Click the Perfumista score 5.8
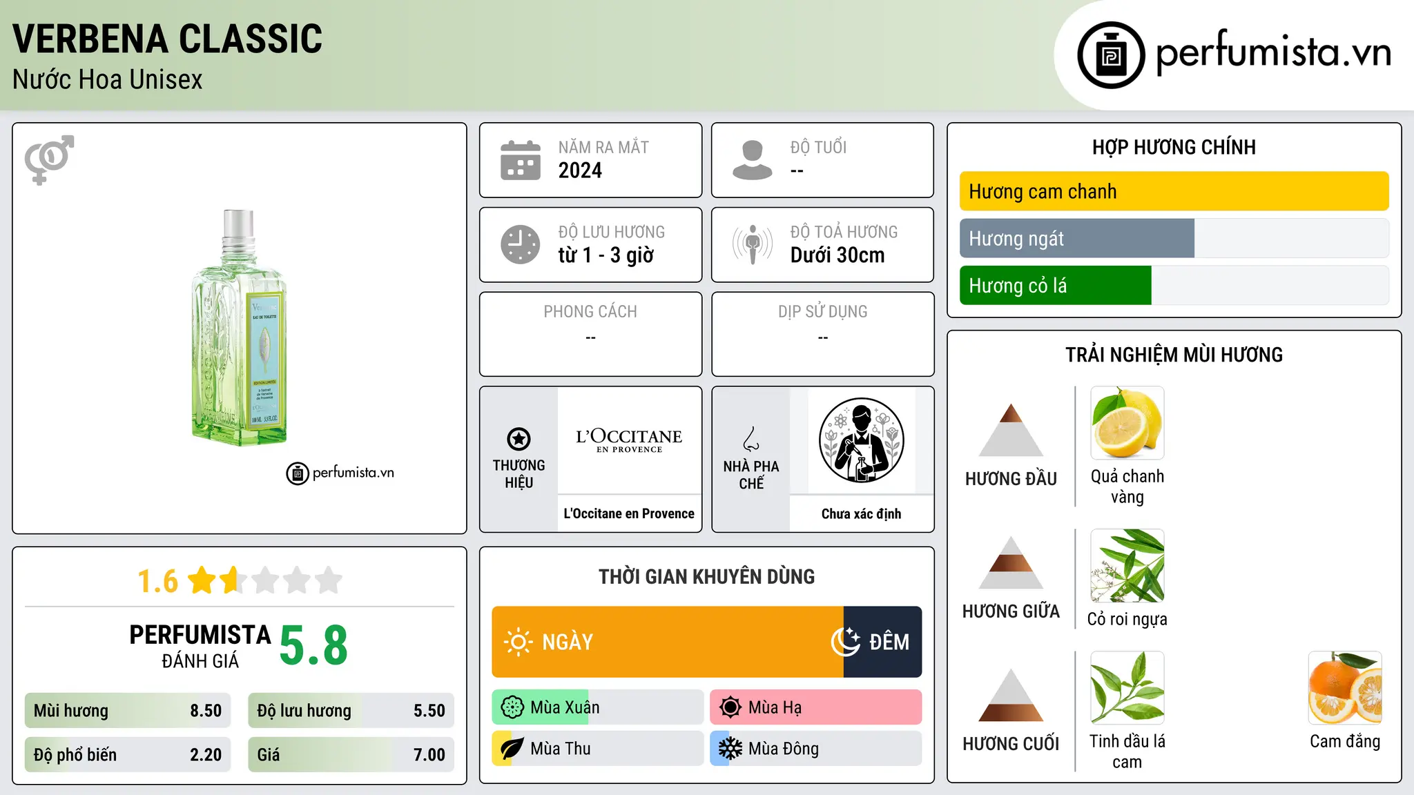This screenshot has width=1414, height=795. click(x=313, y=645)
